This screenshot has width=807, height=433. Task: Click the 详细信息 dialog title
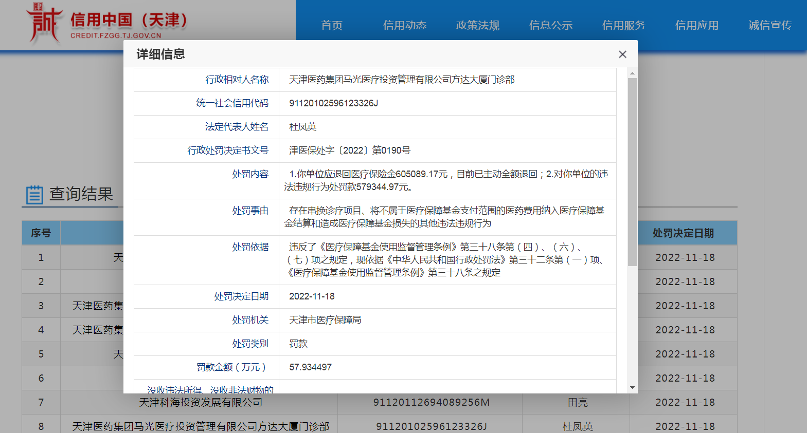[x=160, y=54]
